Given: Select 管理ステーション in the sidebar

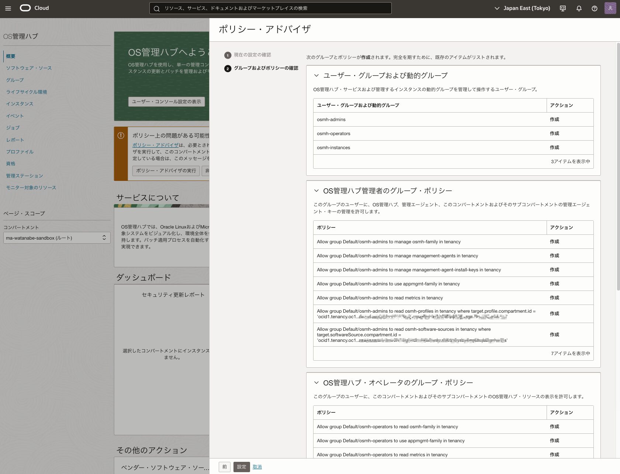Looking at the screenshot, I should click(x=24, y=176).
